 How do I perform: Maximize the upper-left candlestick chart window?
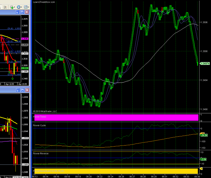point(22,12)
